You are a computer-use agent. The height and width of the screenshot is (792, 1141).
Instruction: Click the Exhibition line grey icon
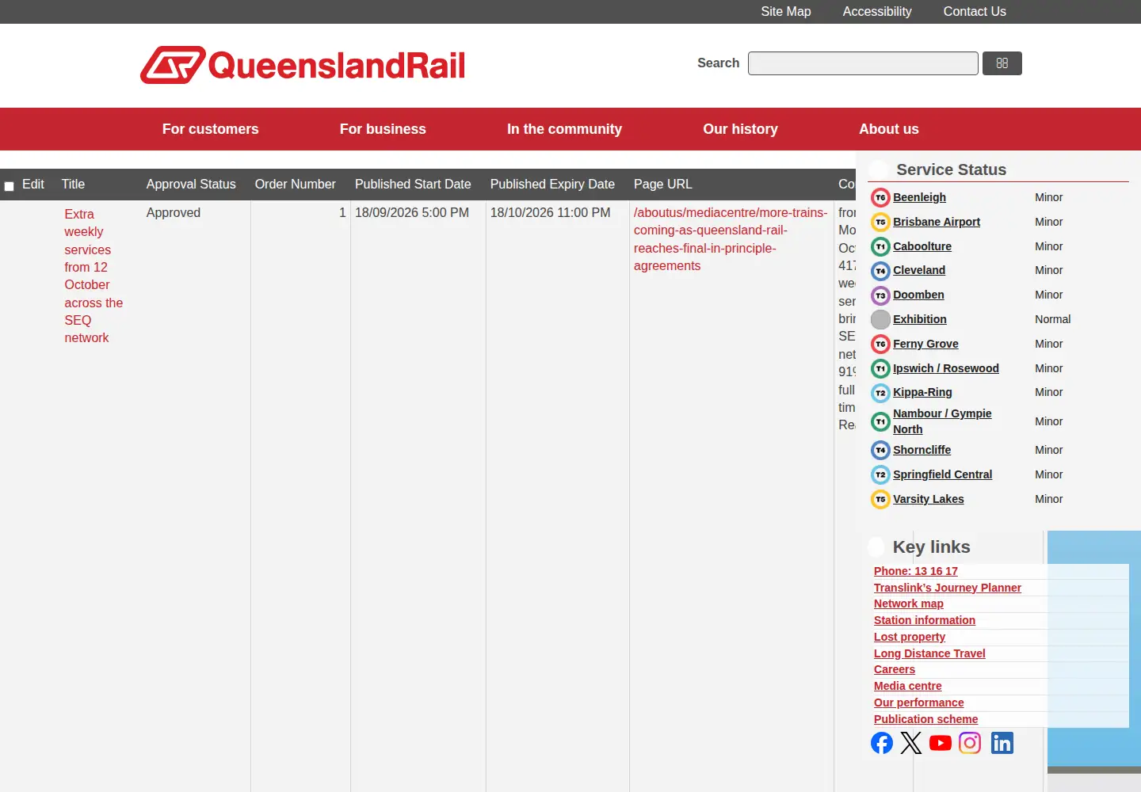(x=880, y=319)
